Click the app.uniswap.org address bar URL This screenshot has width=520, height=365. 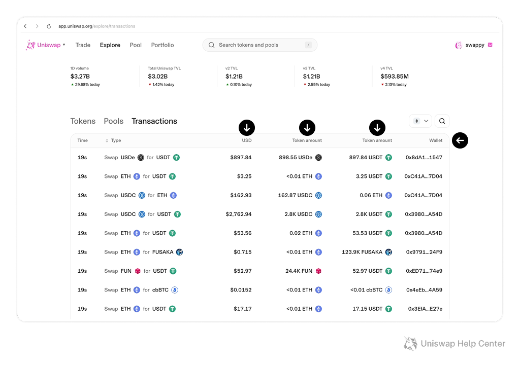click(x=97, y=26)
